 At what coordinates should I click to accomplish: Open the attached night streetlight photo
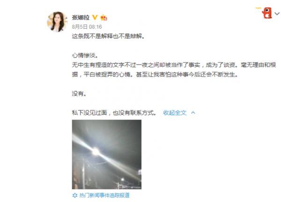point(107,155)
